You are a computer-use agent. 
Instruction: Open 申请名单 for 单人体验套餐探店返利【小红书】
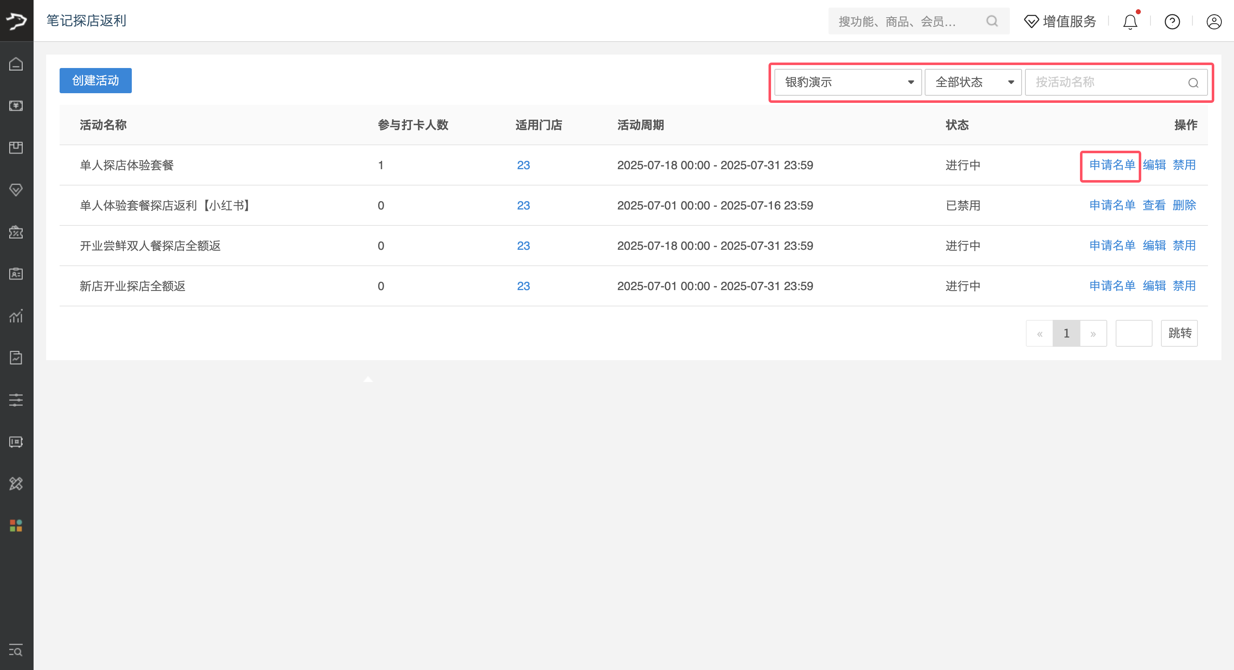pyautogui.click(x=1112, y=205)
